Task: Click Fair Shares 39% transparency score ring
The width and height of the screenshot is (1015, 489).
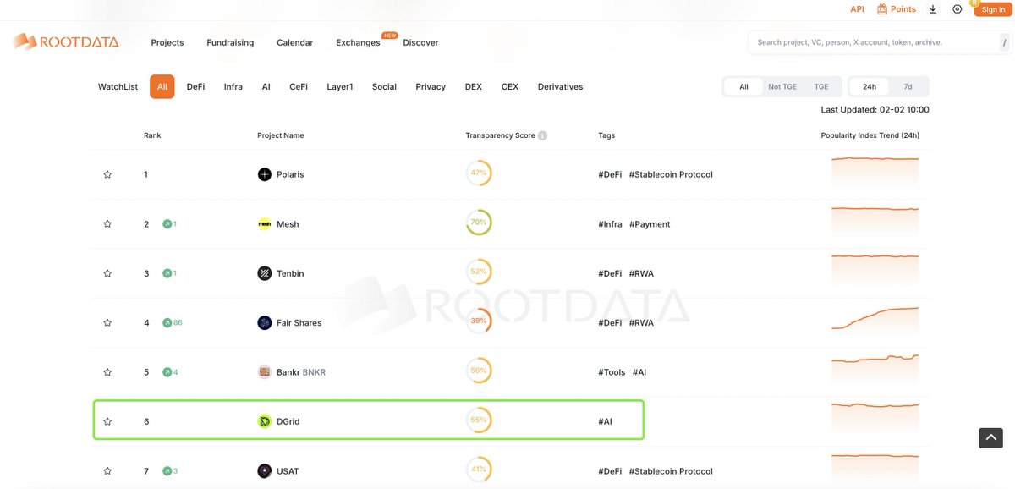Action: coord(479,321)
